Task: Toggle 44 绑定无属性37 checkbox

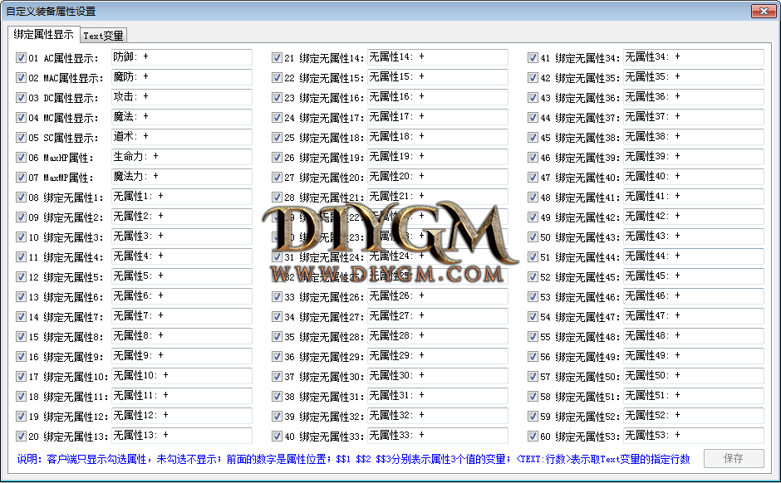Action: 533,117
